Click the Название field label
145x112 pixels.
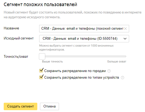click(11, 28)
